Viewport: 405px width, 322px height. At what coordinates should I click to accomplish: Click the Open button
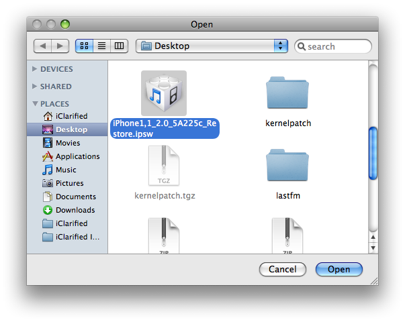[x=339, y=269]
